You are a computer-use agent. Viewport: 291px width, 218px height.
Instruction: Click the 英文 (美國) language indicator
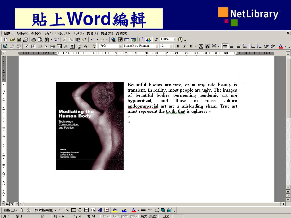coord(149,216)
